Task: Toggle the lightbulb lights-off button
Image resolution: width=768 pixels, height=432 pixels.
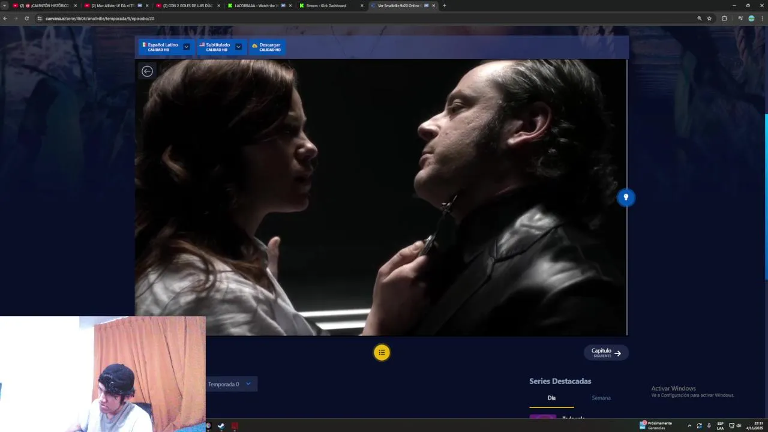Action: pos(626,197)
